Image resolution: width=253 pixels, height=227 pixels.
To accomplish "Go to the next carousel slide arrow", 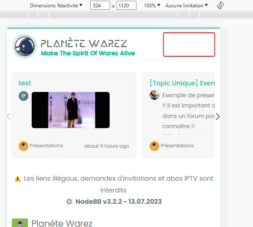I will click(x=218, y=117).
